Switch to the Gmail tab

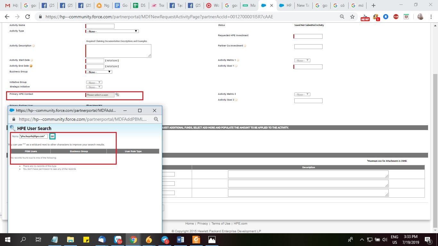(11, 5)
